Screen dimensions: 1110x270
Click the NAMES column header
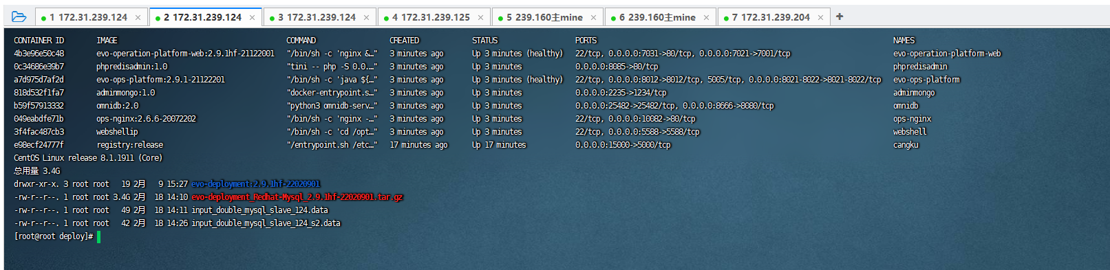[x=904, y=41]
